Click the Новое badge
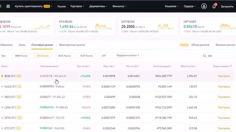Viewport: 236px width, 132px height. 184,45
